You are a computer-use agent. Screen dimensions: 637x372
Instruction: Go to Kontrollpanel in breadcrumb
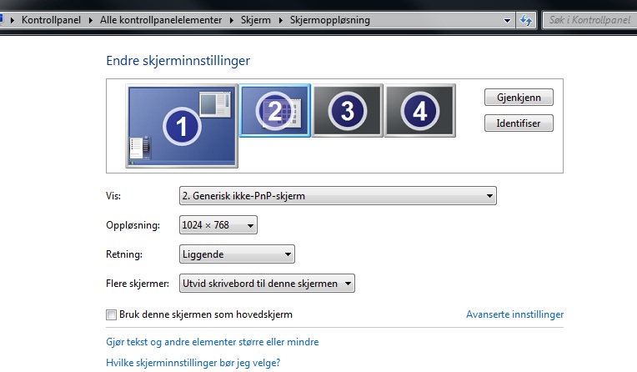pos(51,20)
